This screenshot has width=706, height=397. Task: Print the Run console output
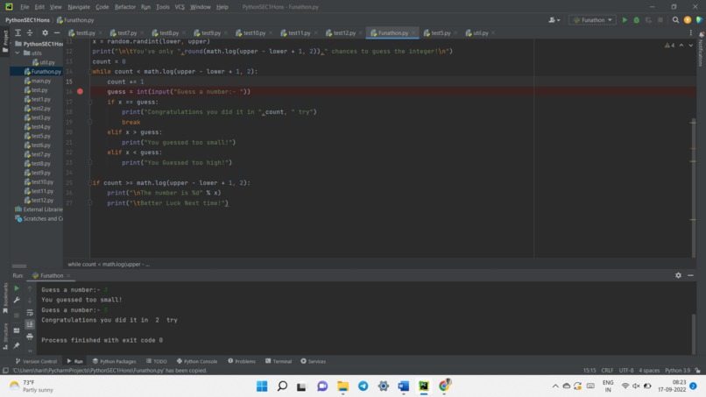tap(30, 337)
